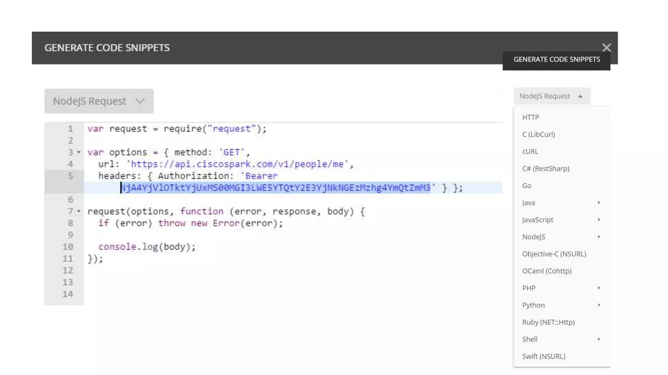Select Objective-C (NSURL) option
The height and width of the screenshot is (375, 668).
tap(554, 254)
